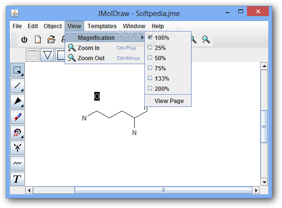Viewport: 282px width, 208px height.
Task: Set magnification to 75%
Action: tap(168, 69)
